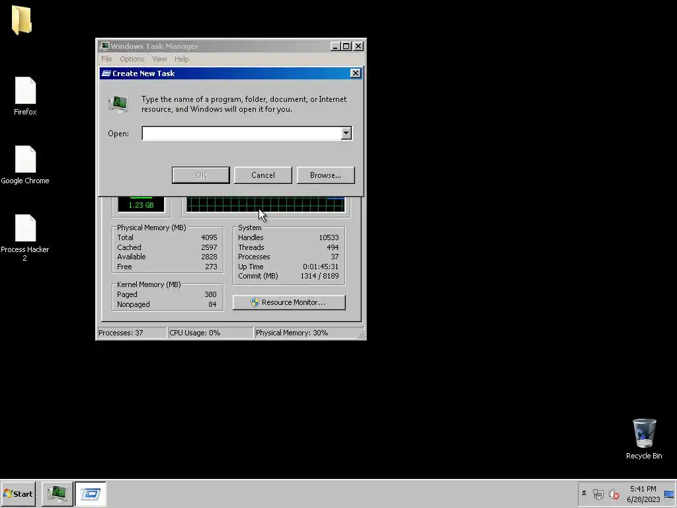Open the network tray icon
Viewport: 677px width, 508px height.
click(598, 493)
